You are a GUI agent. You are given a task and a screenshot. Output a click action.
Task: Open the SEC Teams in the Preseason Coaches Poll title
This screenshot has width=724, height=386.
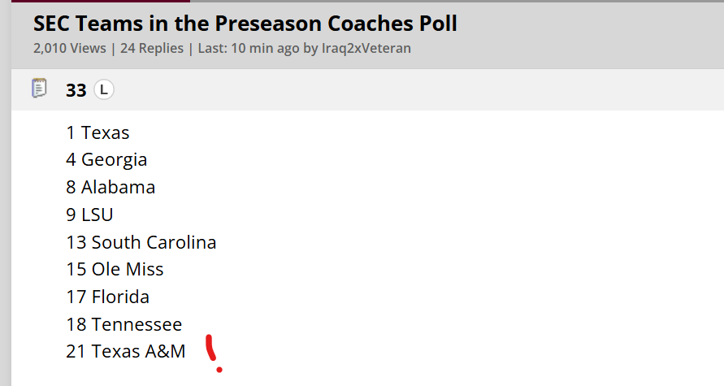[x=245, y=23]
